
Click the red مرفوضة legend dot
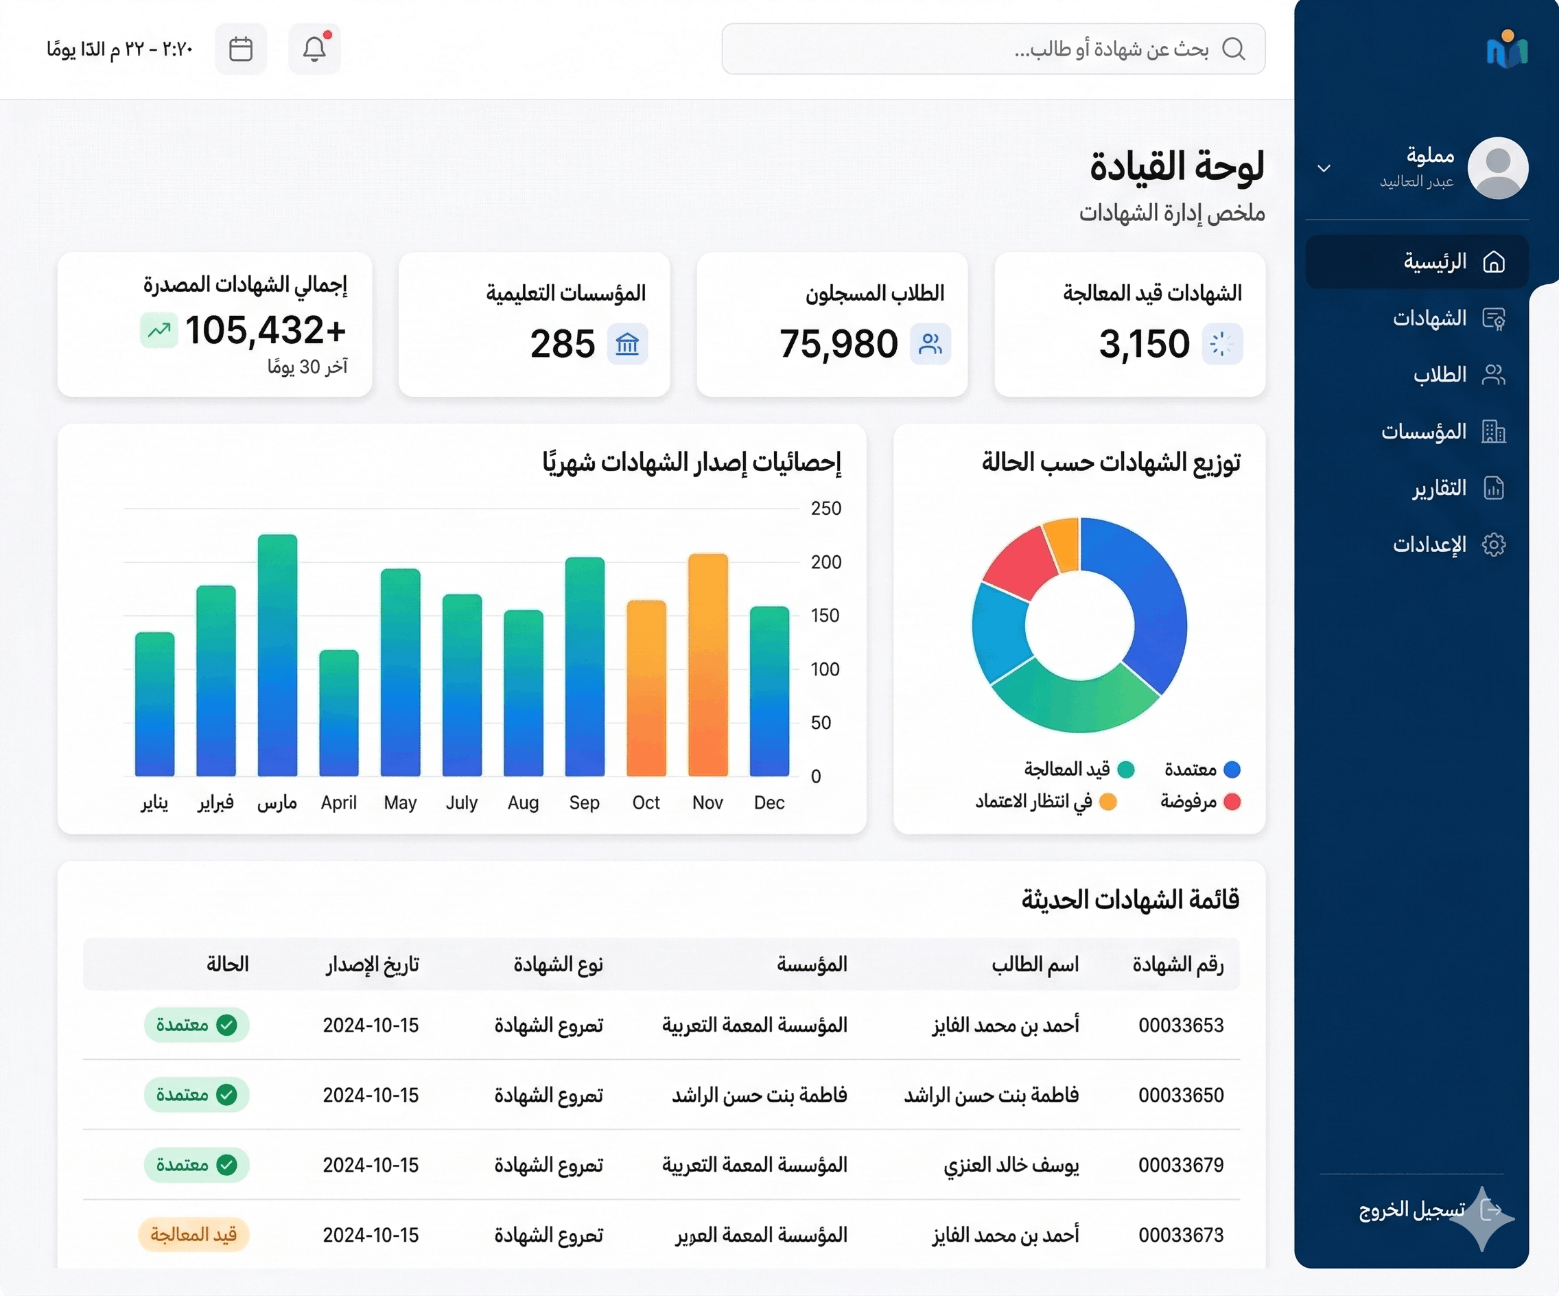pyautogui.click(x=1232, y=802)
